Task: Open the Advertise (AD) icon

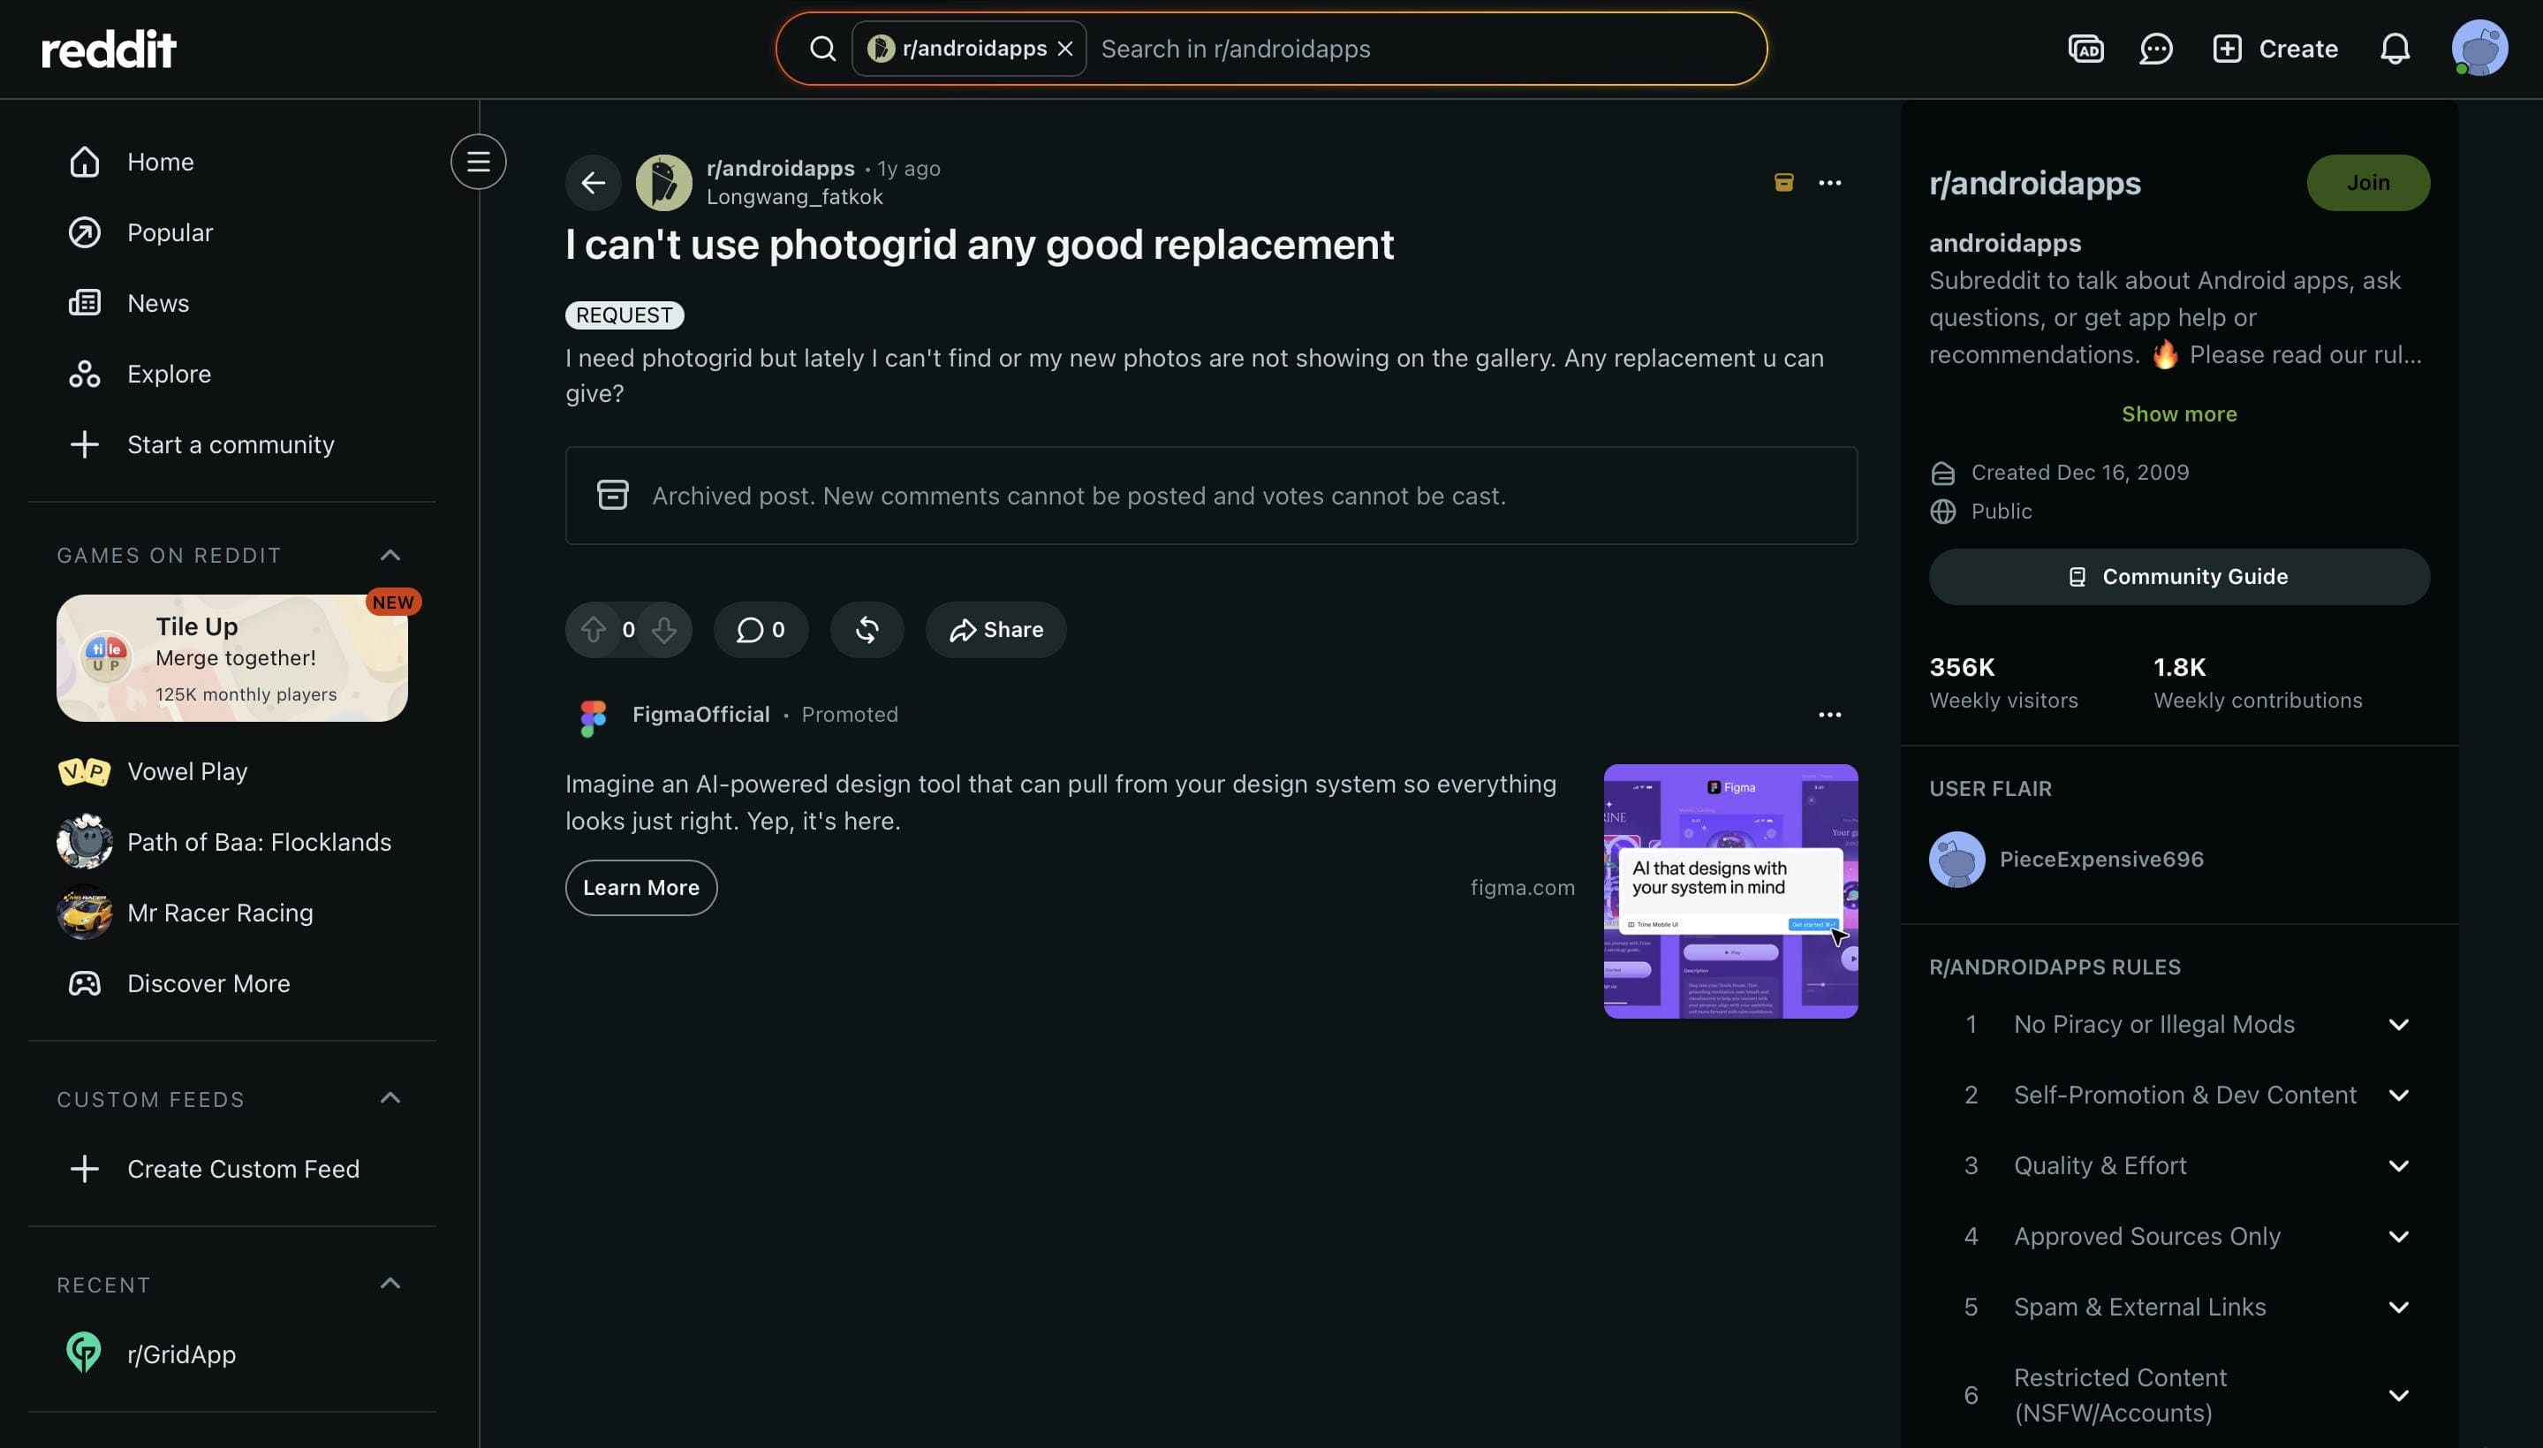Action: coord(2085,49)
